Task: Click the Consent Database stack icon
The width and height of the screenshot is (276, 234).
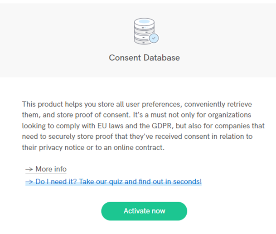Action: pos(146,31)
